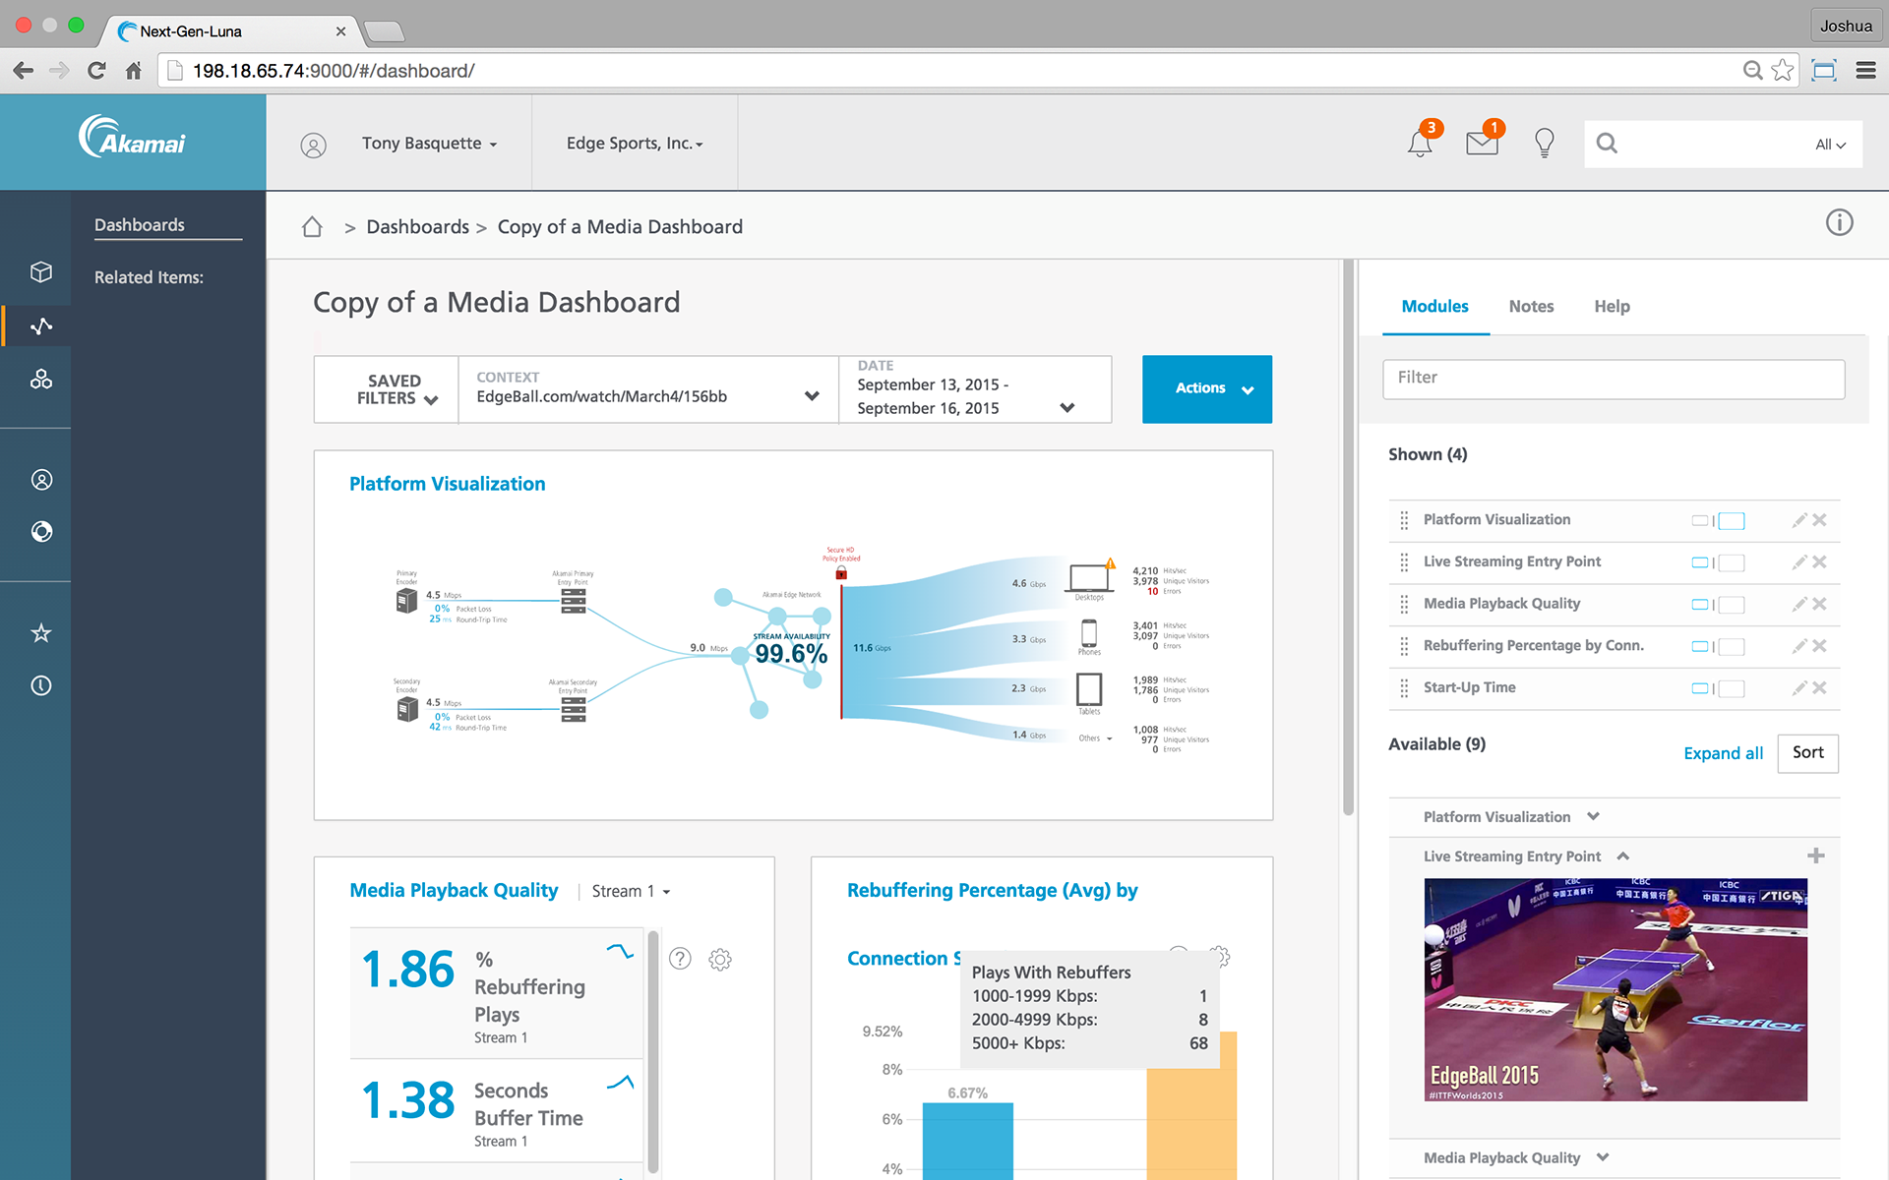Switch to the Modules tab
1889x1180 pixels.
1434,307
